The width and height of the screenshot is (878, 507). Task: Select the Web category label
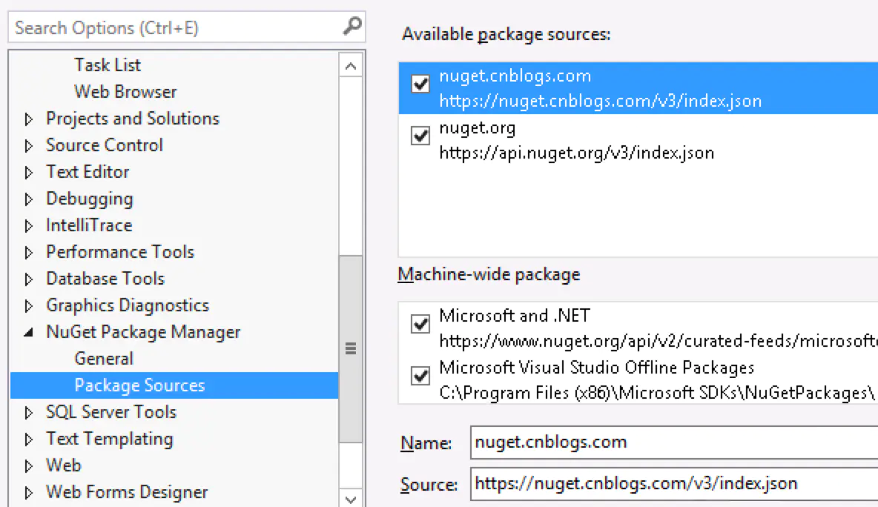click(x=63, y=465)
